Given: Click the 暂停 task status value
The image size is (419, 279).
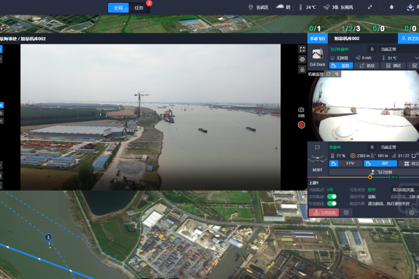Looking at the screenshot, I should 372,190.
